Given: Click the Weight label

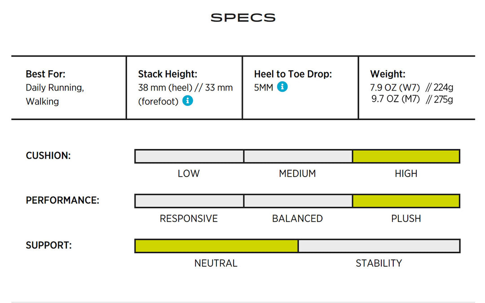Looking at the screenshot, I should click(388, 74).
